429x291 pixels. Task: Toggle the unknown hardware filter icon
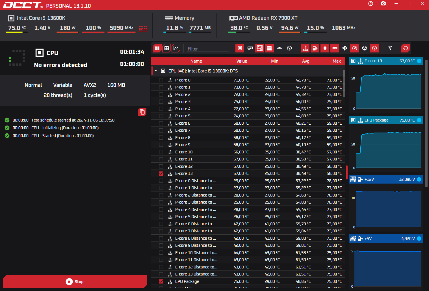click(x=289, y=48)
